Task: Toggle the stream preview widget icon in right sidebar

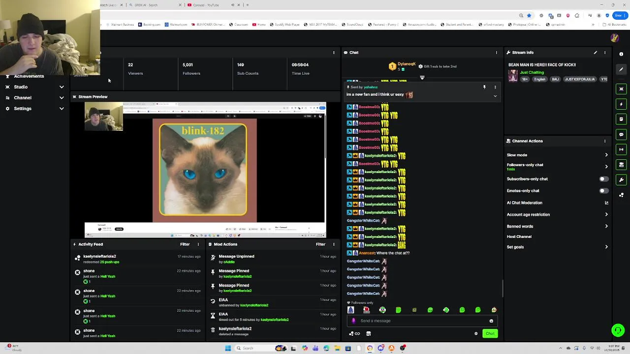Action: tap(621, 89)
